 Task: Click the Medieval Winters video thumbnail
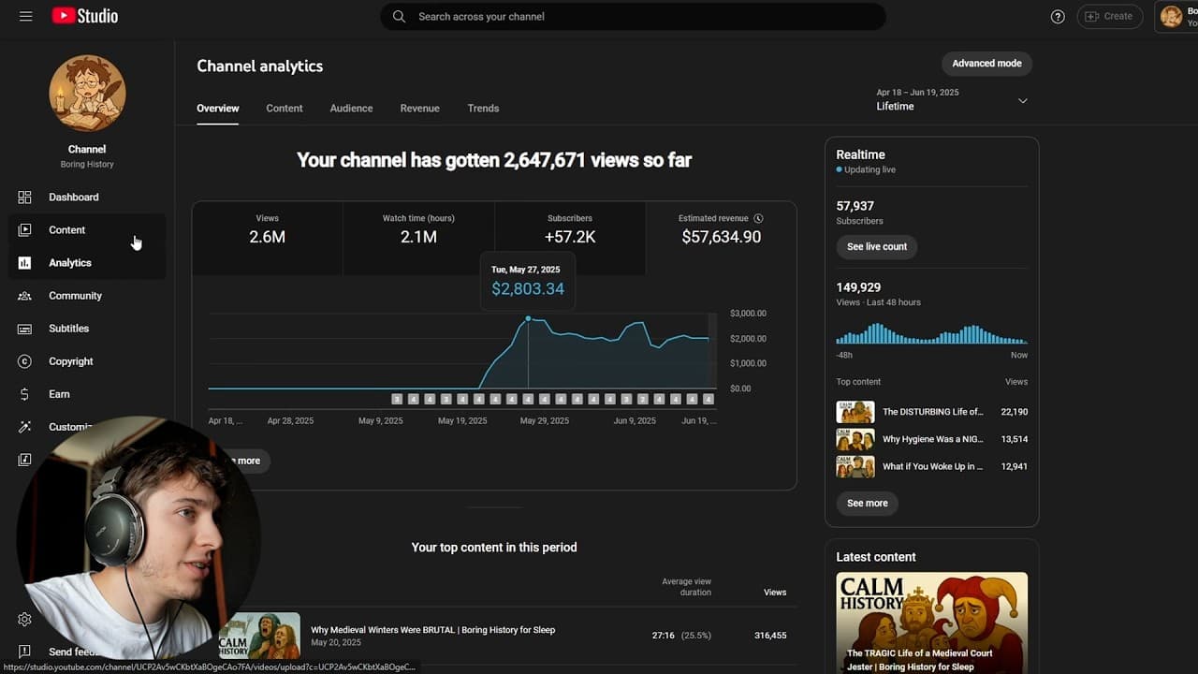coord(259,636)
